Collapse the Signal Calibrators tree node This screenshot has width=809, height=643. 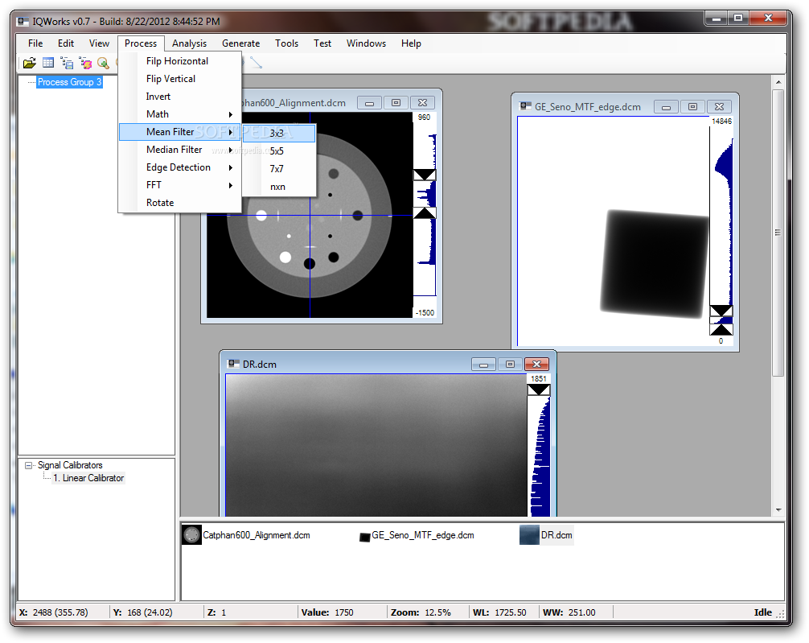coord(29,465)
